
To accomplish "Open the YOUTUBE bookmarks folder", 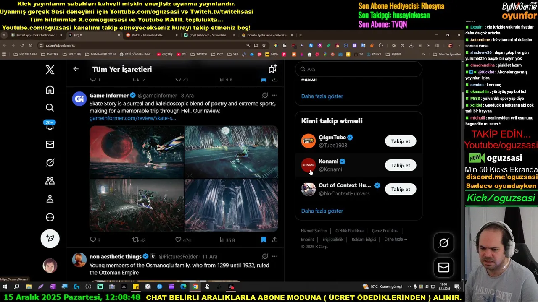I will click(71, 54).
